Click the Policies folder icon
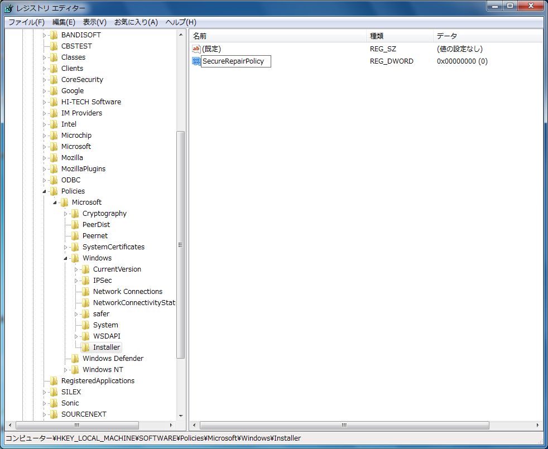This screenshot has width=548, height=449. click(54, 191)
